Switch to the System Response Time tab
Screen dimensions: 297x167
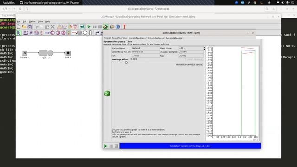pos(116,38)
